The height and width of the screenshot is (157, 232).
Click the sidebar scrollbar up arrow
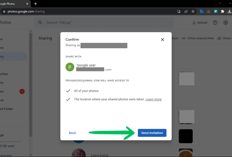coord(31,31)
